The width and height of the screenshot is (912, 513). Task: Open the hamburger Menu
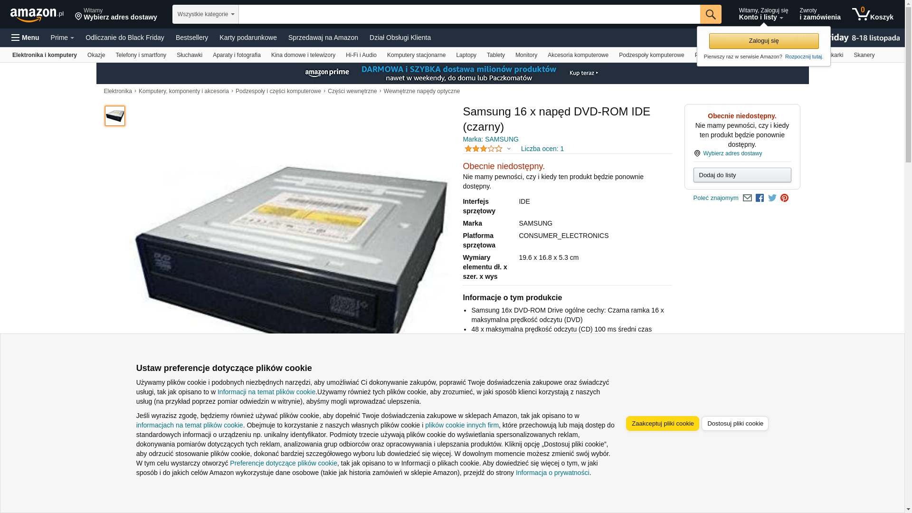(x=25, y=38)
